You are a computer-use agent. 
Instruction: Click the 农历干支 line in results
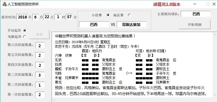[x=97, y=46]
